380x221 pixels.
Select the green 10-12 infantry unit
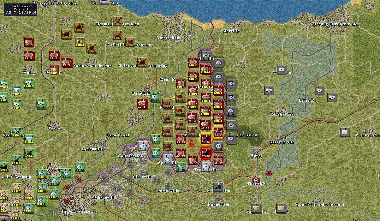pos(155,153)
